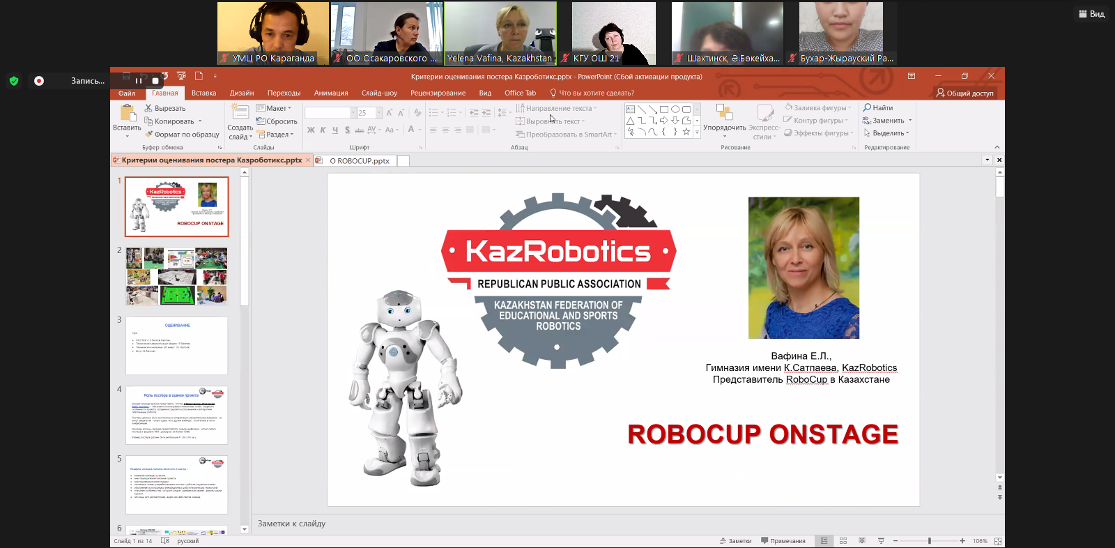The width and height of the screenshot is (1115, 548).
Task: Open the Replace (Заменить) dropdown arrow
Action: [910, 121]
